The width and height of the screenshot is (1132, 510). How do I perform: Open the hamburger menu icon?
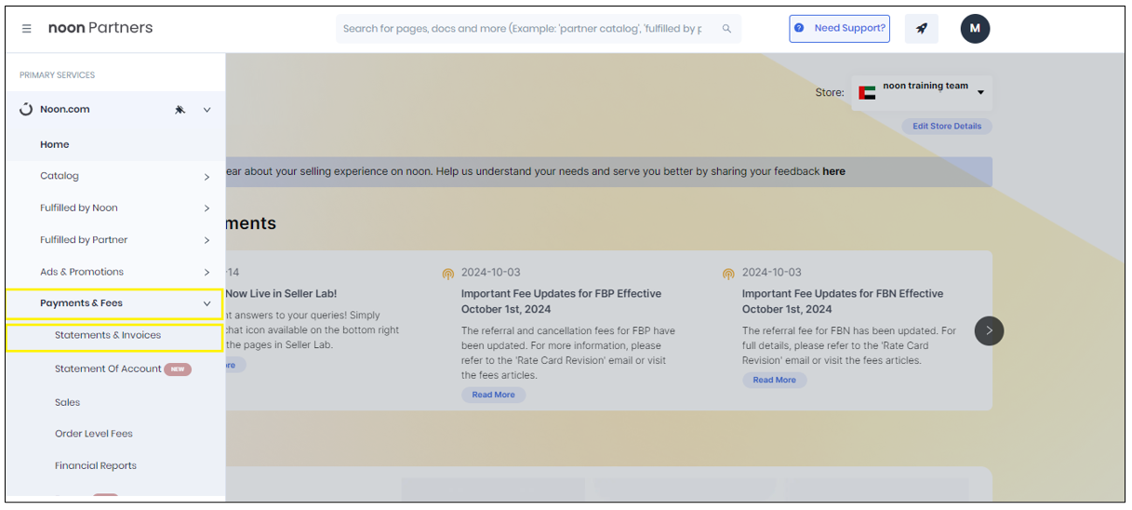pyautogui.click(x=26, y=29)
